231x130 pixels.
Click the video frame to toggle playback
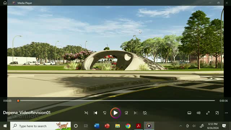115,51
